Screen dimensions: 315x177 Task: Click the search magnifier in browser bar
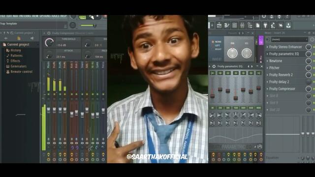click(x=12, y=33)
